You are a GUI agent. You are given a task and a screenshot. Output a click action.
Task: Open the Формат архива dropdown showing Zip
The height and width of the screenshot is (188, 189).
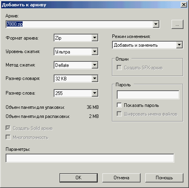[x=76, y=38]
